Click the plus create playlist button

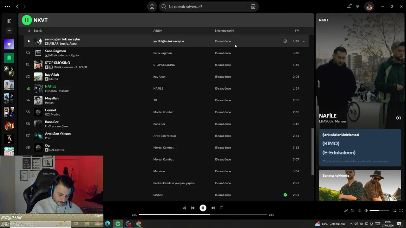[9, 30]
